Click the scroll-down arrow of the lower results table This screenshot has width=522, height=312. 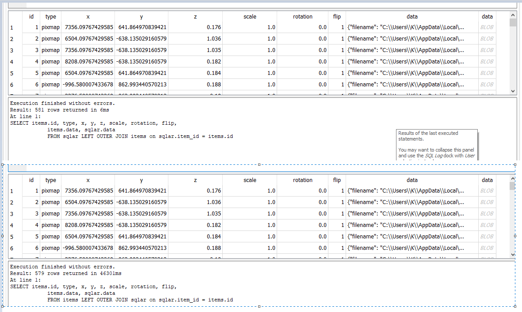click(513, 254)
